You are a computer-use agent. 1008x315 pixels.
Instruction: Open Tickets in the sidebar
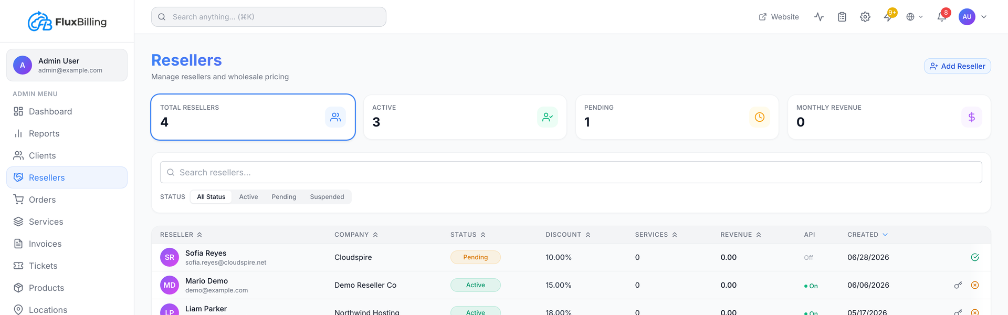(x=67, y=266)
